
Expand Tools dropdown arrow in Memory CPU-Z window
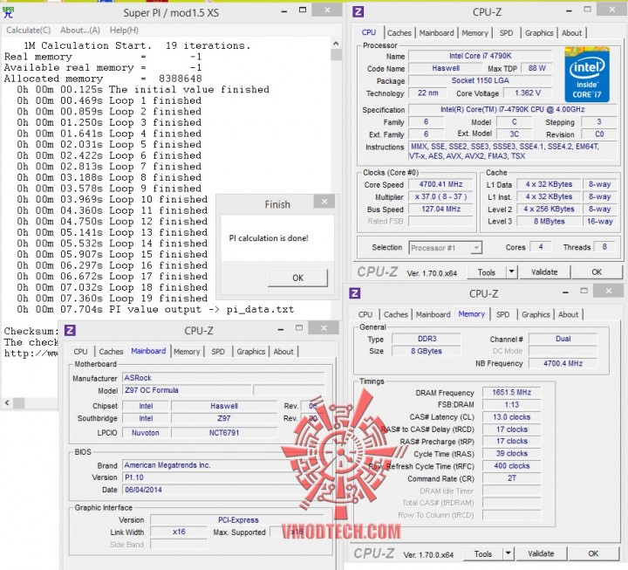[x=509, y=554]
